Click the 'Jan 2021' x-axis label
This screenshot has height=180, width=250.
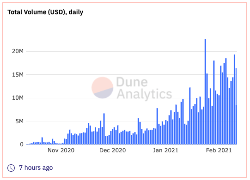click(165, 150)
